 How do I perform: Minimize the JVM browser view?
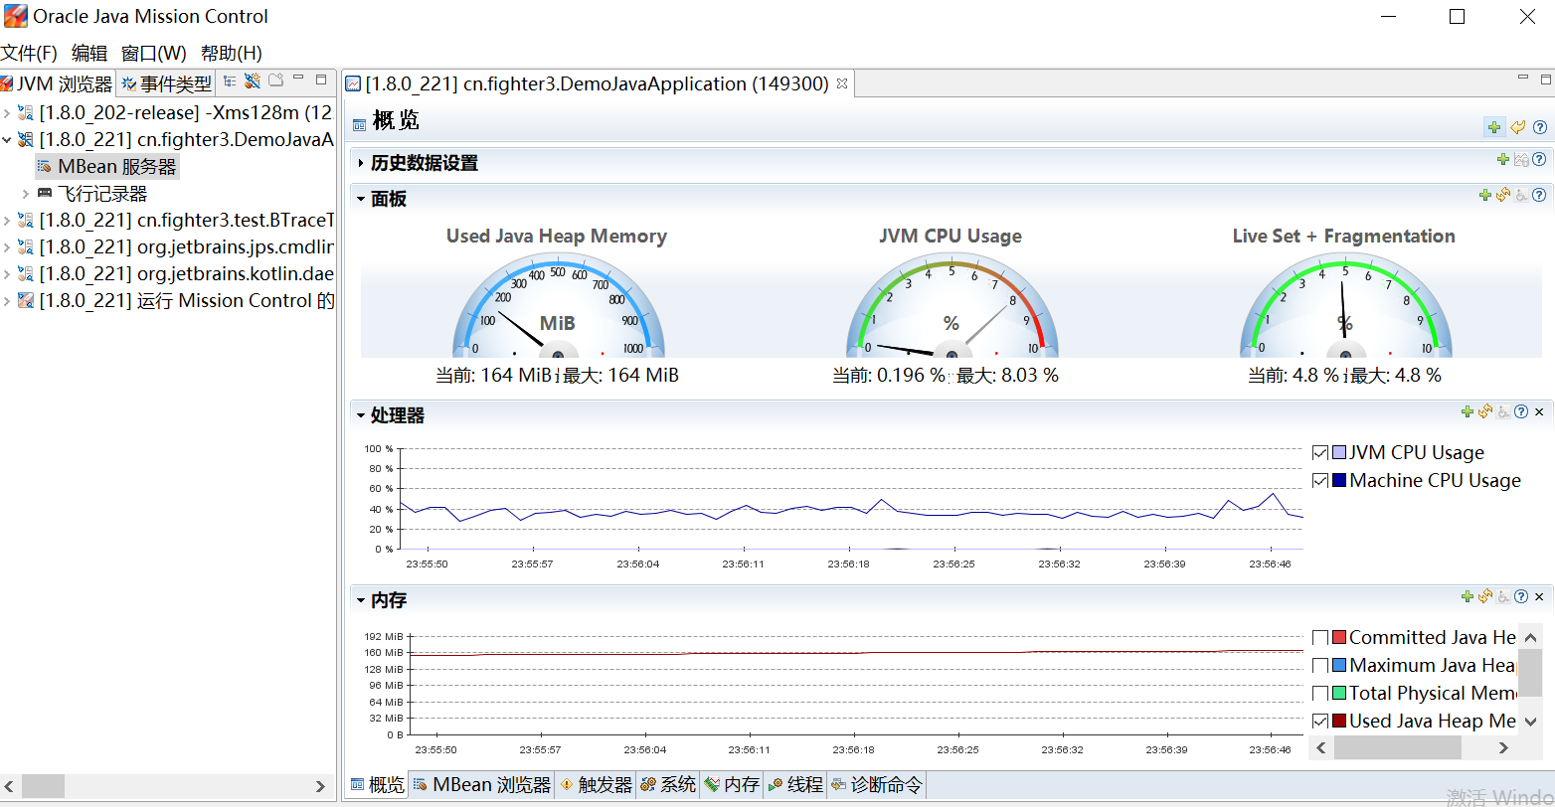point(298,79)
